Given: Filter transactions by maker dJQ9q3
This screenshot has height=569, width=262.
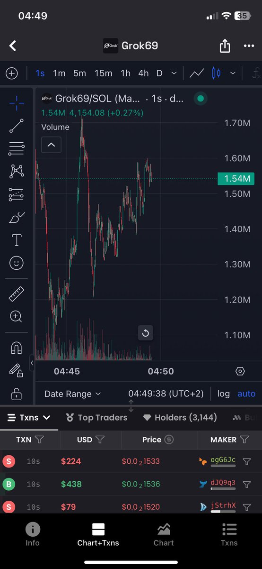Looking at the screenshot, I should coord(246,485).
